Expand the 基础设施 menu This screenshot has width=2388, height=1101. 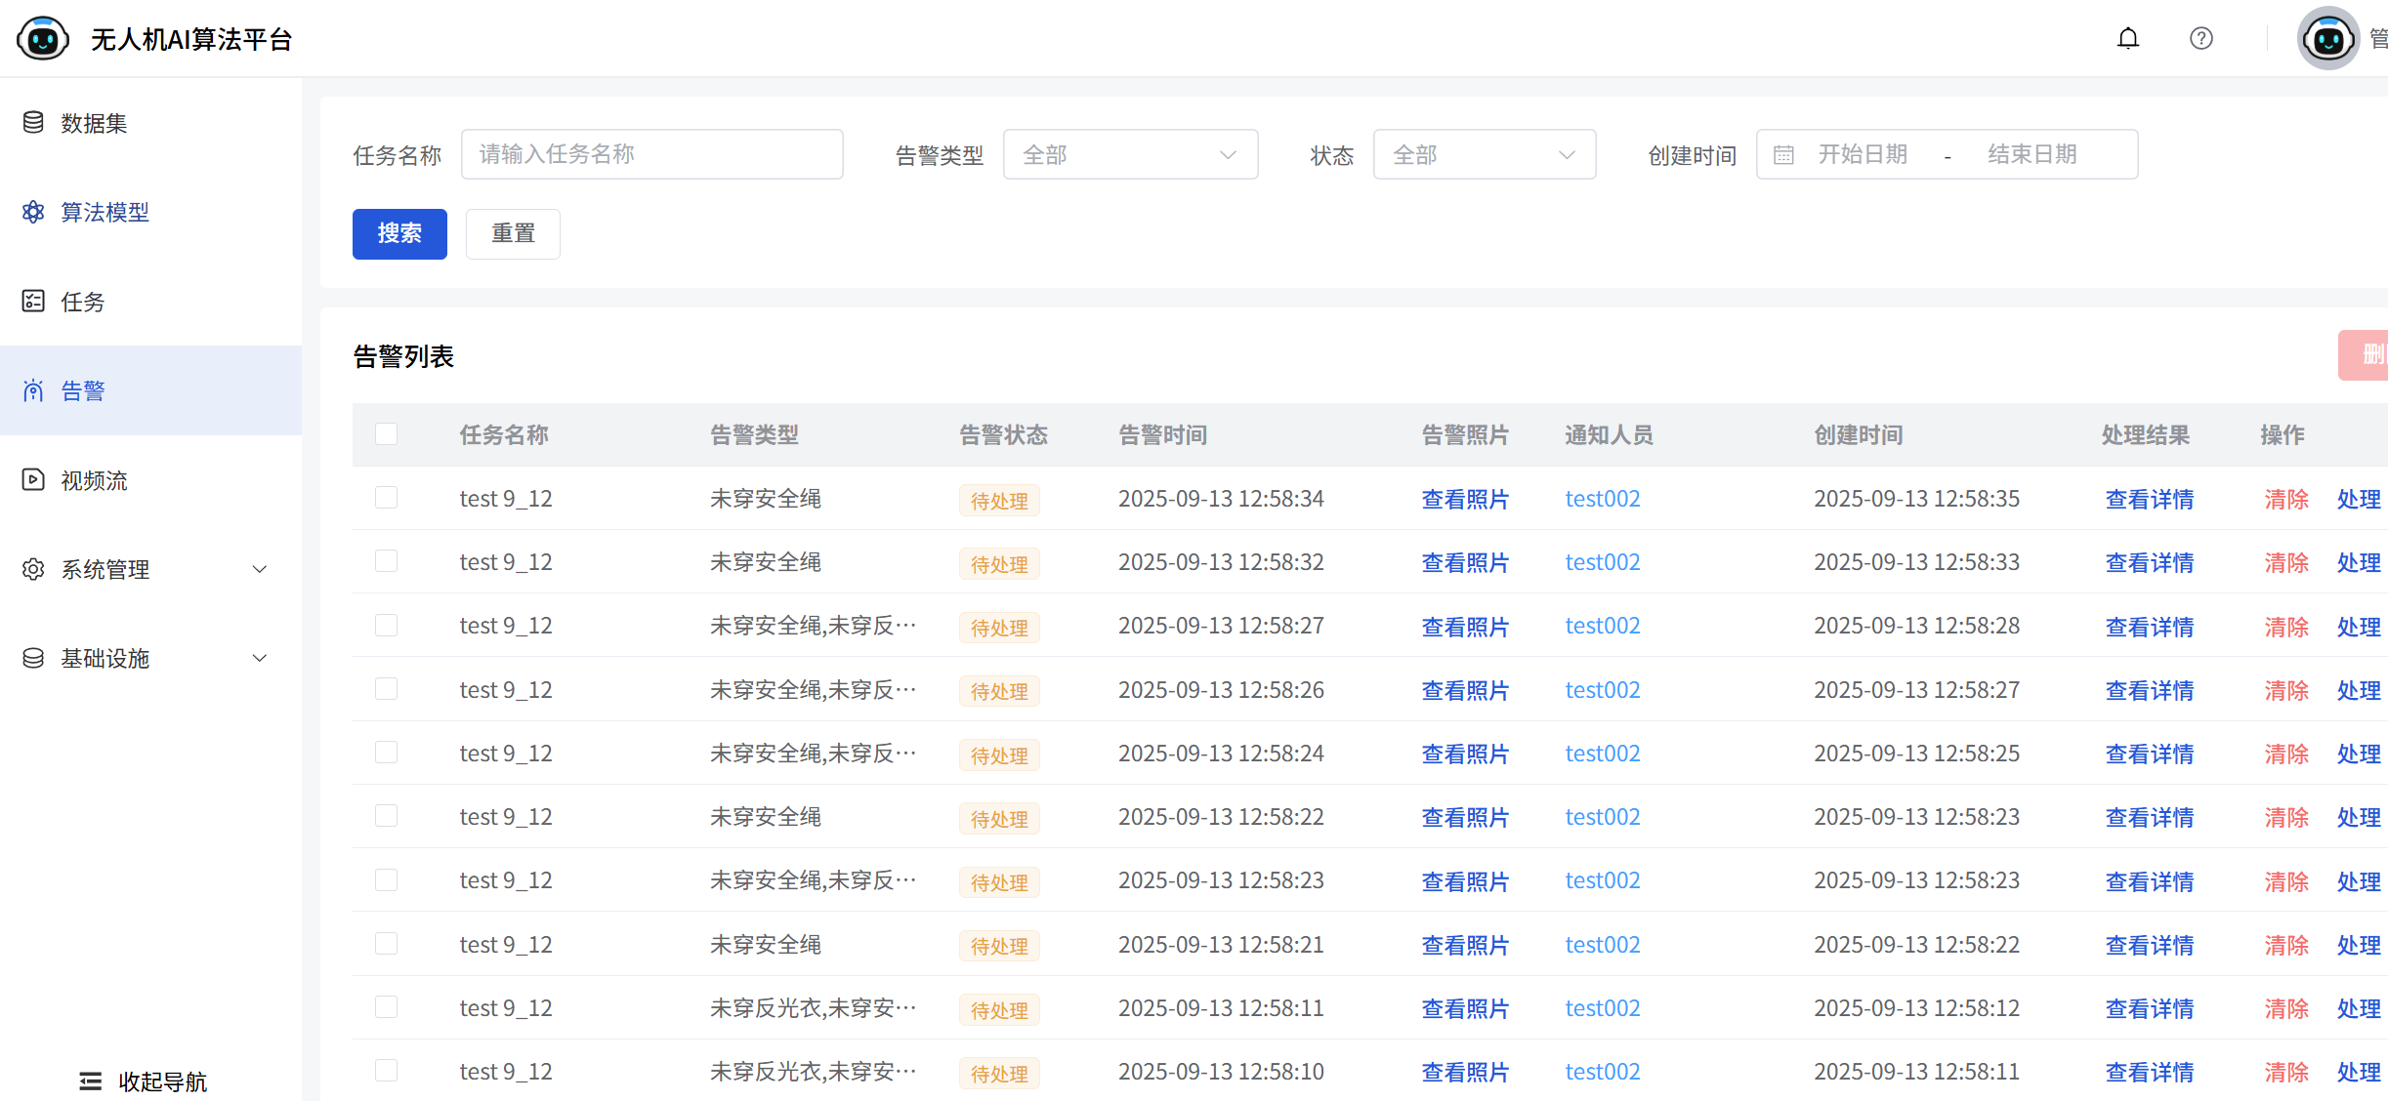[x=147, y=658]
